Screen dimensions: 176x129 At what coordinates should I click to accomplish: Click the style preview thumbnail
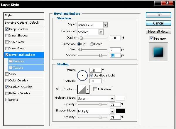tap(158, 52)
